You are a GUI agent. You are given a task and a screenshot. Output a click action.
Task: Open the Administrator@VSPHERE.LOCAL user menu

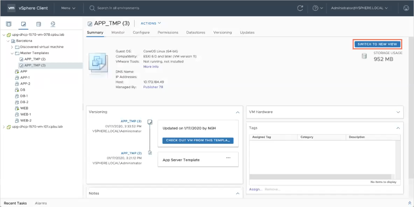coord(359,8)
